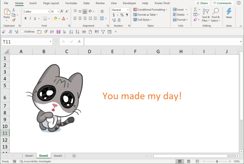Click the Cut scissors icon

coord(14,10)
